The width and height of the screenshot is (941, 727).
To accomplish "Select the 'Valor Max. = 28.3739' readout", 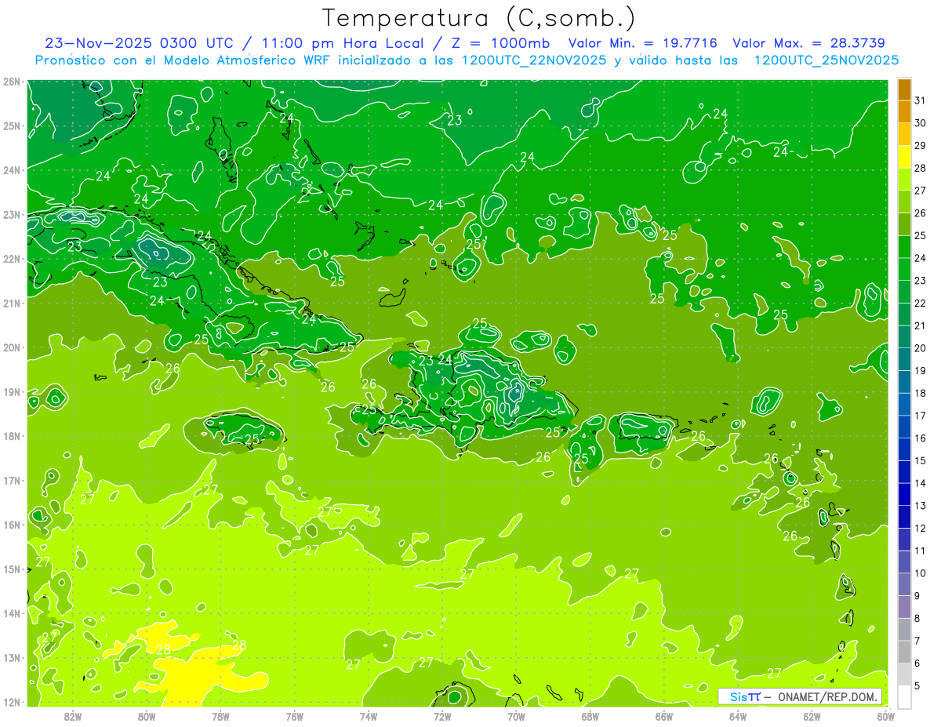I will [808, 43].
